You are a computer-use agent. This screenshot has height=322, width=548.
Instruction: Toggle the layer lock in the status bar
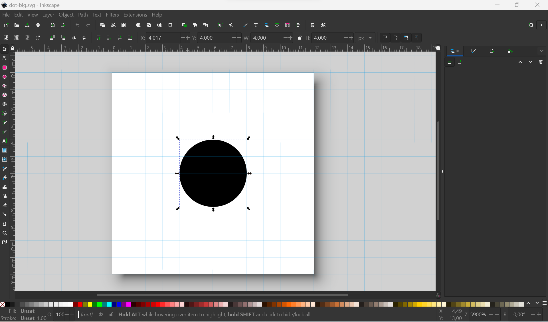pos(111,314)
